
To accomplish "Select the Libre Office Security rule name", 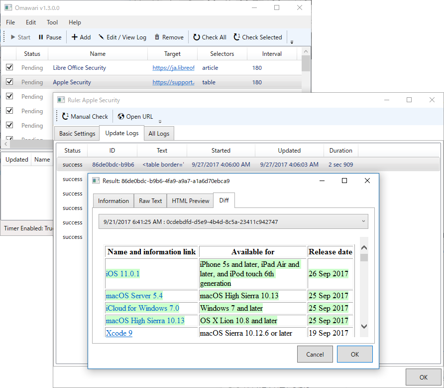I will click(79, 68).
